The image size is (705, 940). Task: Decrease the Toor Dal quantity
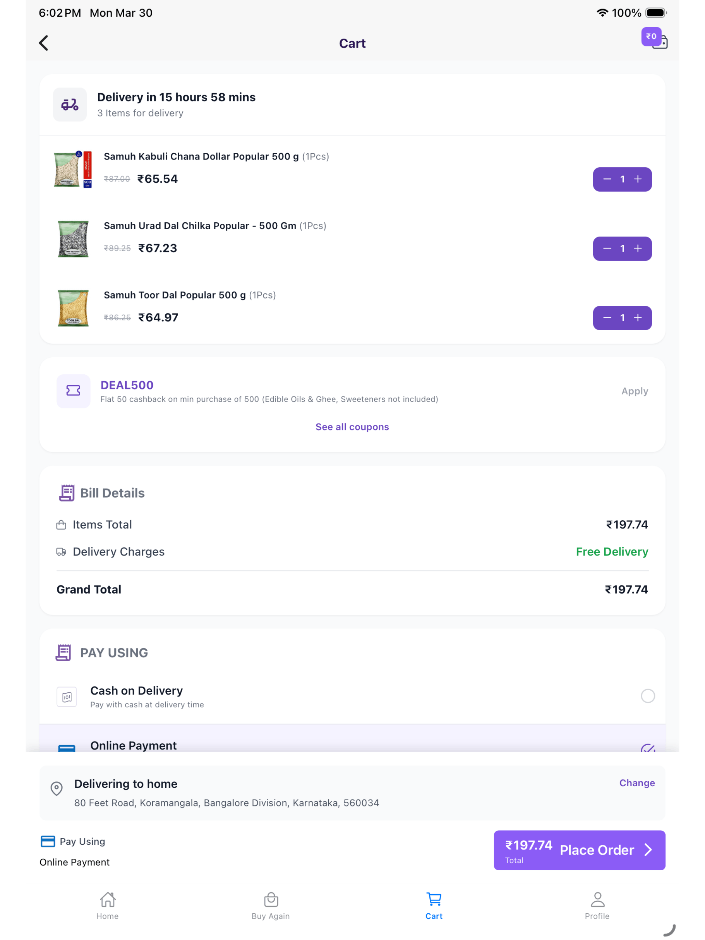[x=607, y=318]
